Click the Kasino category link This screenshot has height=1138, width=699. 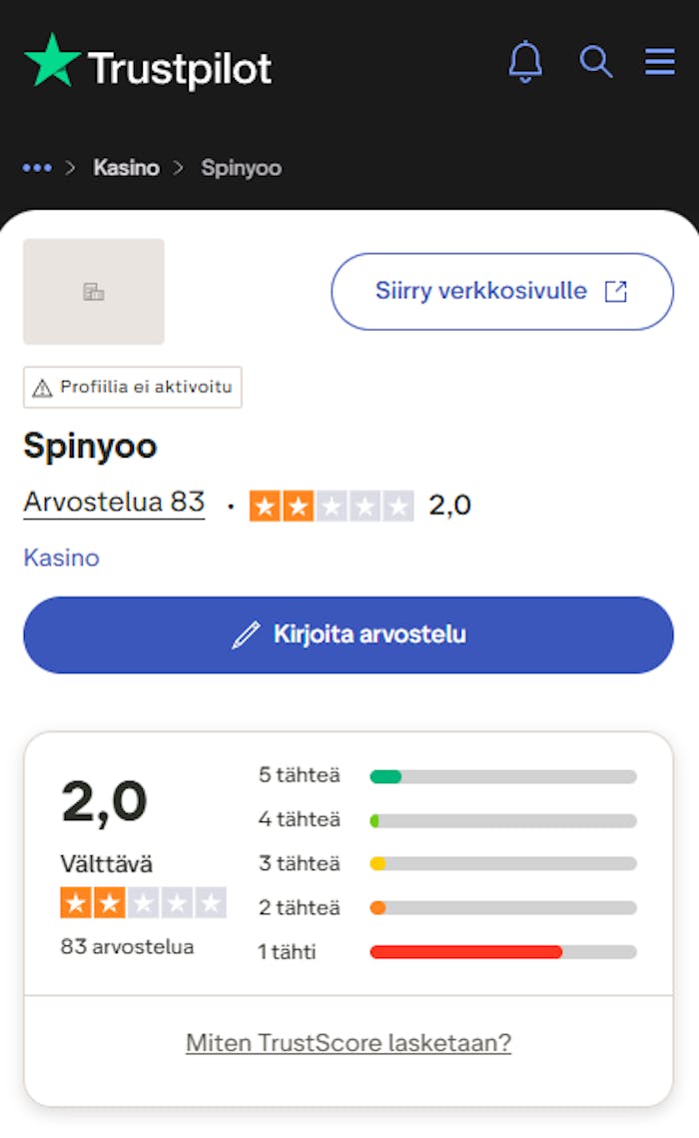click(61, 558)
